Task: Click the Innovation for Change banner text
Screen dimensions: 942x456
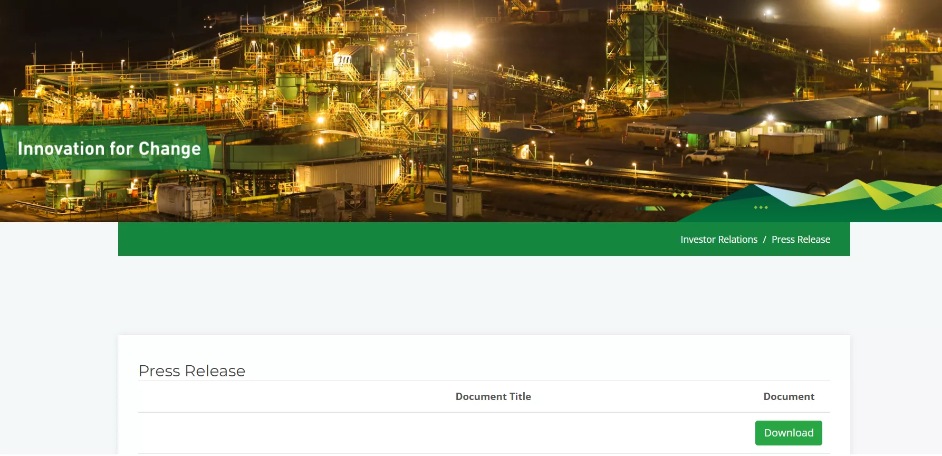Action: pos(109,149)
